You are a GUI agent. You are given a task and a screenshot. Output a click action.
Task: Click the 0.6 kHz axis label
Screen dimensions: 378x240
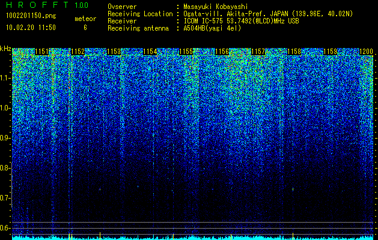click(x=5, y=228)
